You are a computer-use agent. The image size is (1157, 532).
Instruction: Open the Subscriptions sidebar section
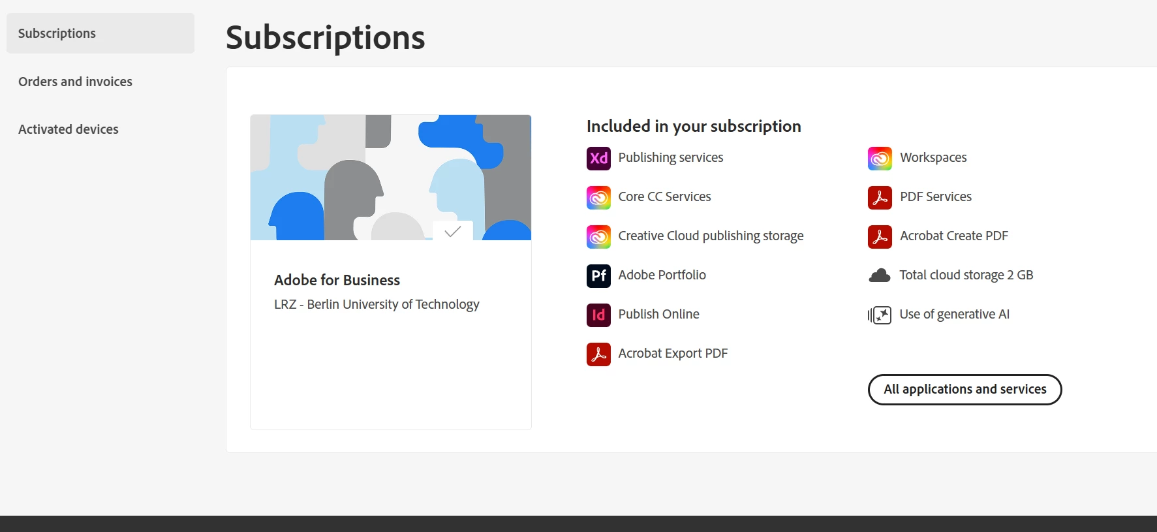(x=100, y=33)
